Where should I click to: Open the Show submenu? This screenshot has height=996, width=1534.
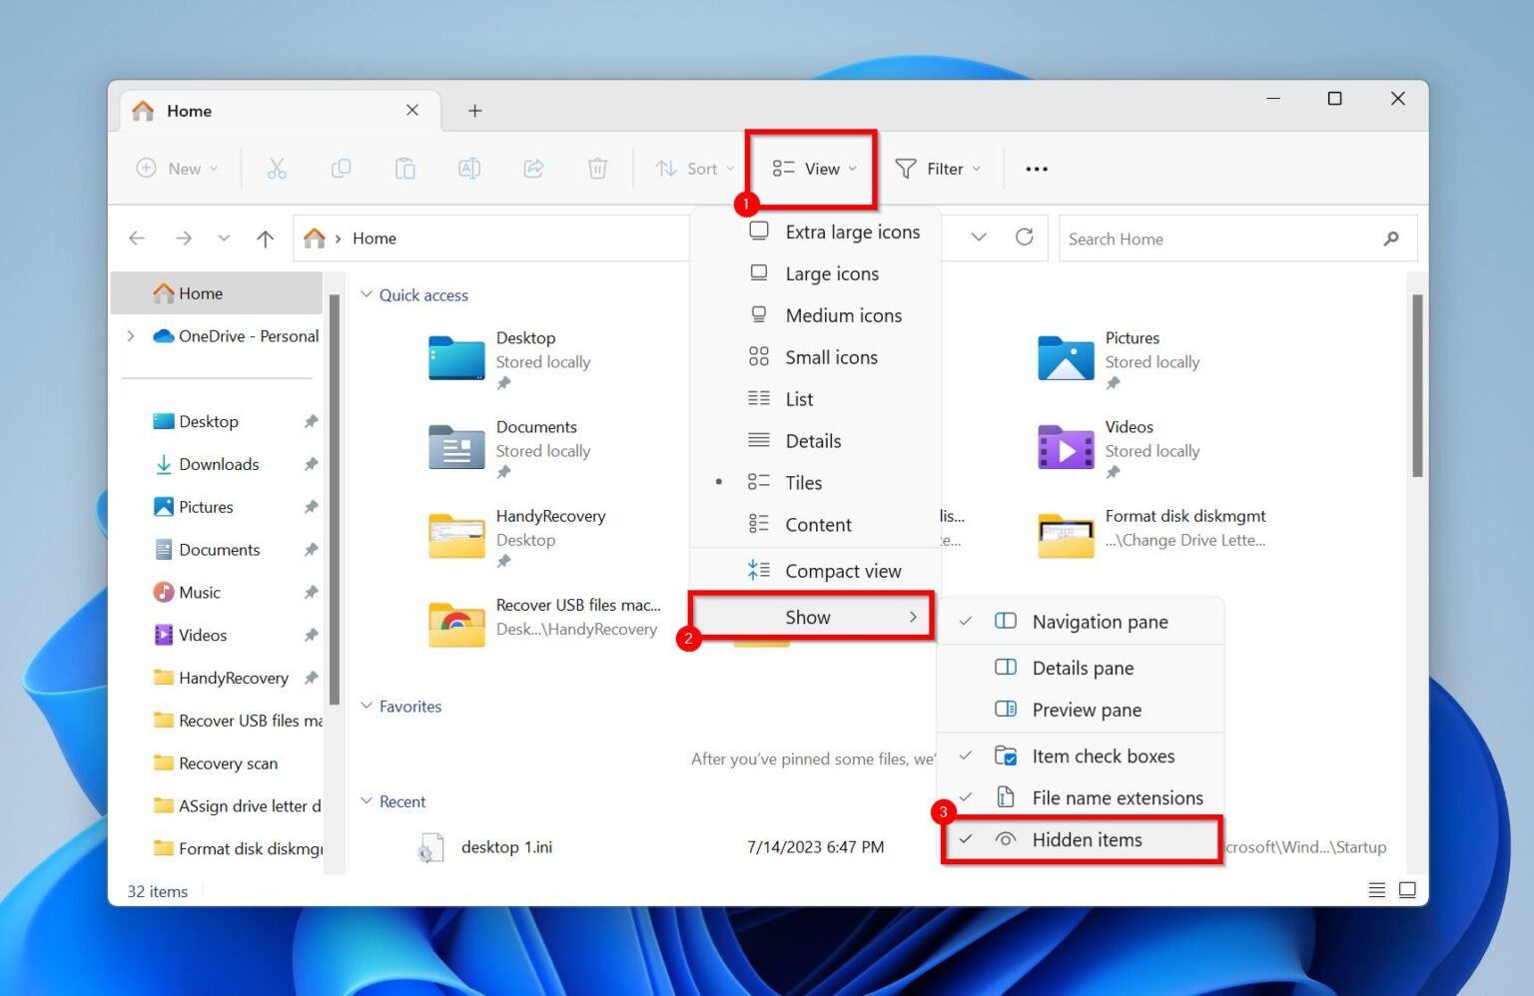pyautogui.click(x=809, y=616)
